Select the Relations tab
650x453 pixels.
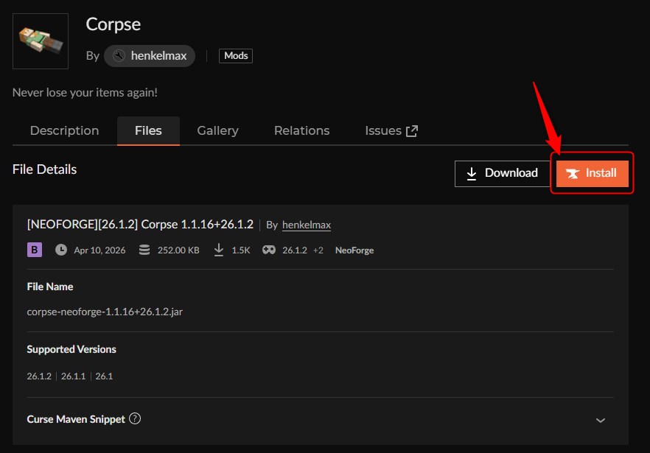[301, 130]
